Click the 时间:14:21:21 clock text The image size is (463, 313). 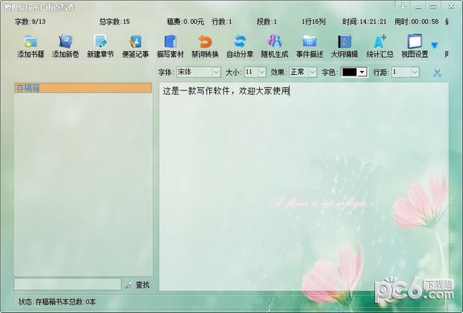[364, 22]
